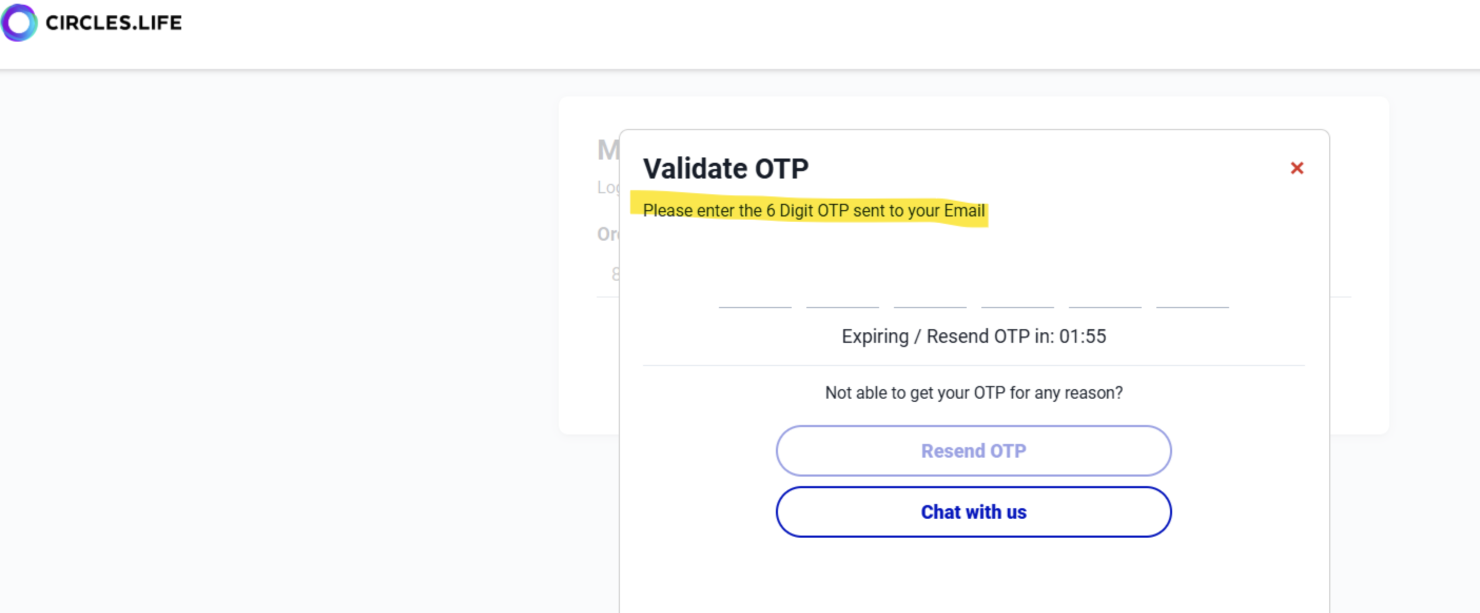Click the Validate OTP heading

726,169
